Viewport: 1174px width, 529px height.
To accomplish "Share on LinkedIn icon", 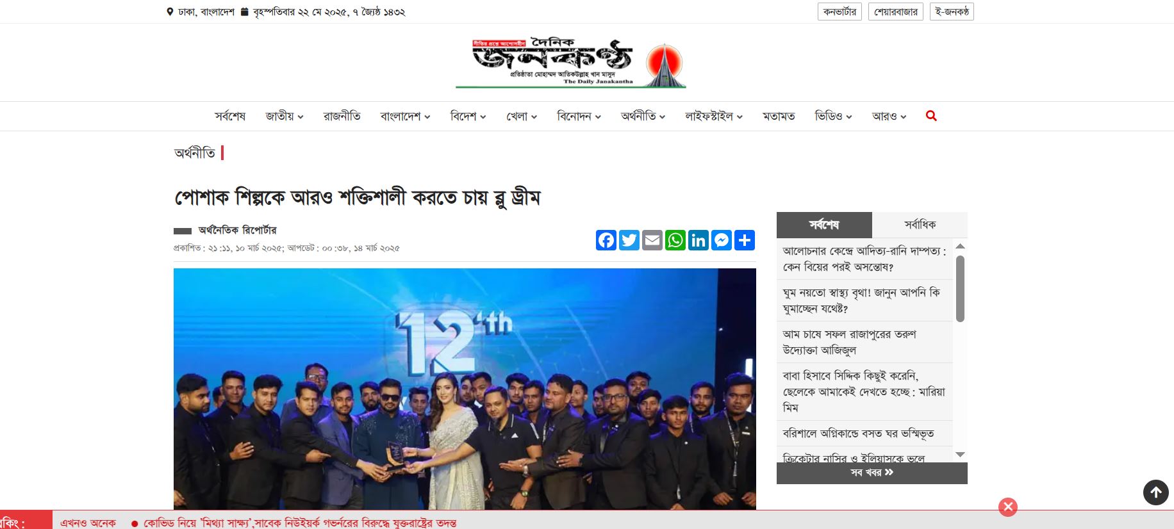I will 699,240.
